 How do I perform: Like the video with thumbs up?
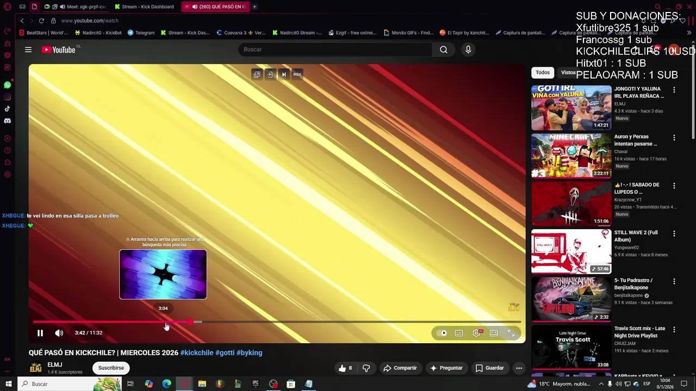coord(345,368)
